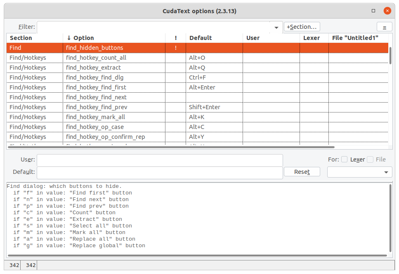Enable the File checkbox

point(370,159)
